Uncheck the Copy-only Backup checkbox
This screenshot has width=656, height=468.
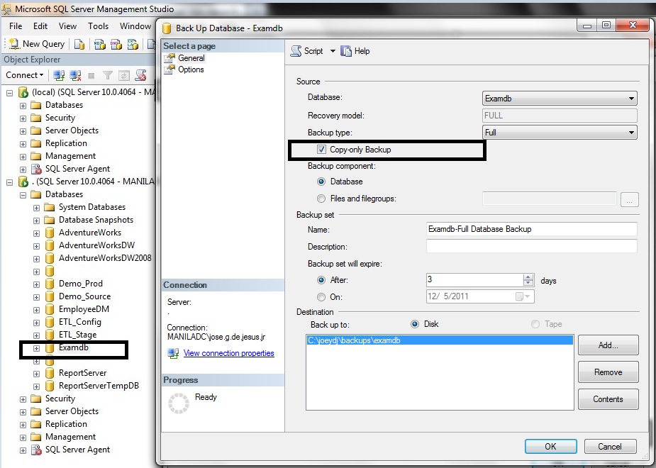click(321, 150)
